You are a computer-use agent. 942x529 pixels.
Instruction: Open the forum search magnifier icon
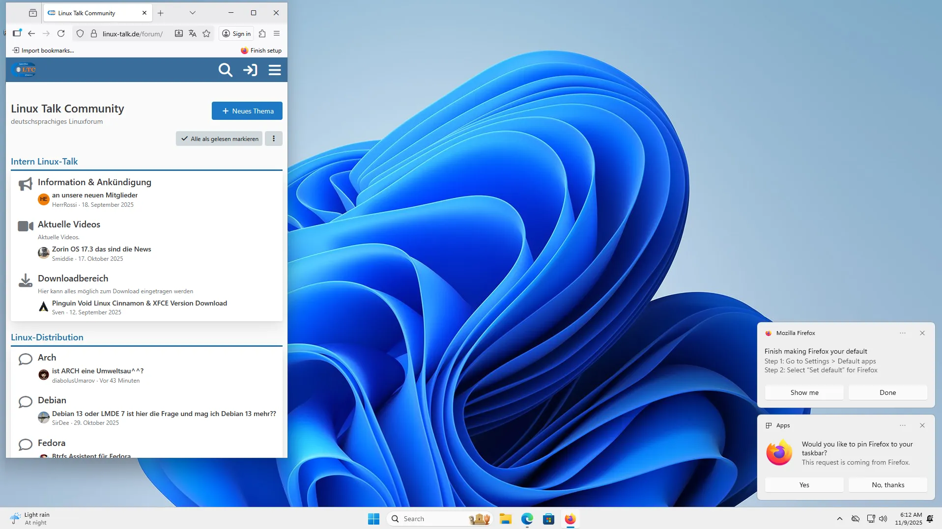click(225, 70)
